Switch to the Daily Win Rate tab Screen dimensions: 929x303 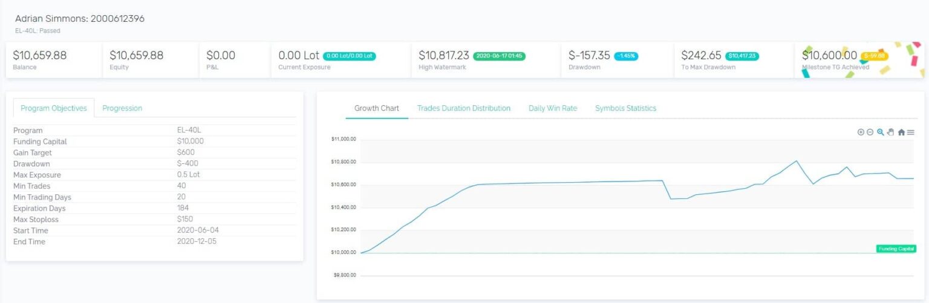pos(553,108)
